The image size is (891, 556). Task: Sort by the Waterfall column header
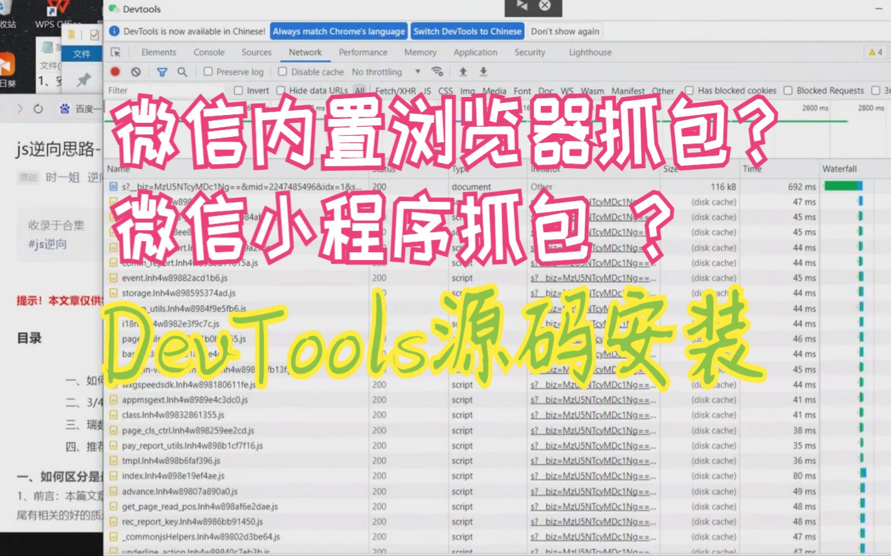click(854, 169)
